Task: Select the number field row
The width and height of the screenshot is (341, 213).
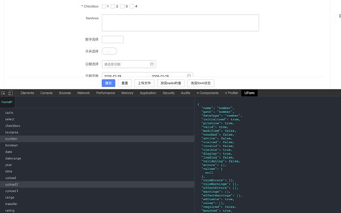Action: tap(97, 138)
